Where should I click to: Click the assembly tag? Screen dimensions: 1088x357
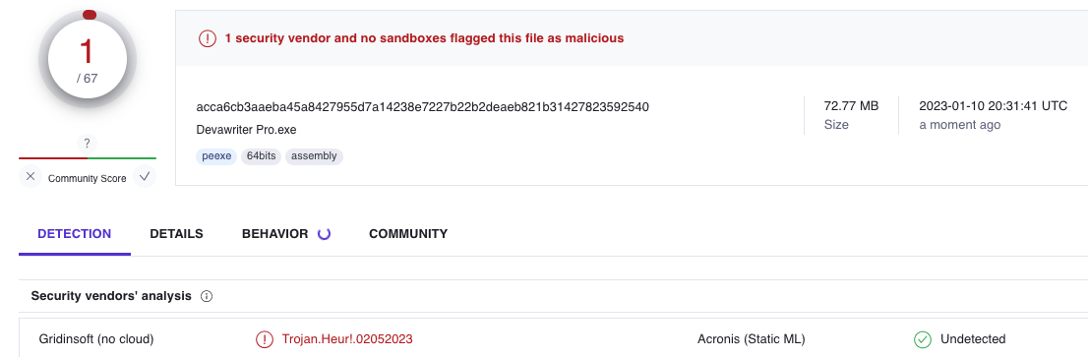[314, 156]
